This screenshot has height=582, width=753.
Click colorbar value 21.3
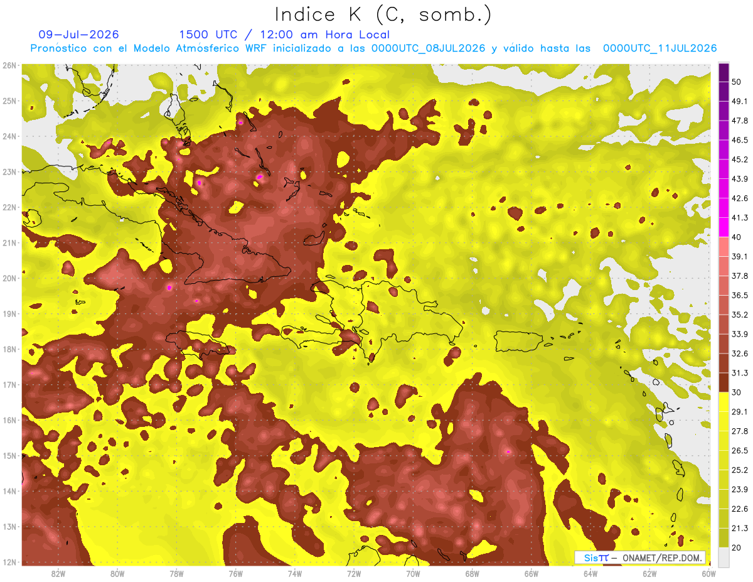tap(739, 529)
